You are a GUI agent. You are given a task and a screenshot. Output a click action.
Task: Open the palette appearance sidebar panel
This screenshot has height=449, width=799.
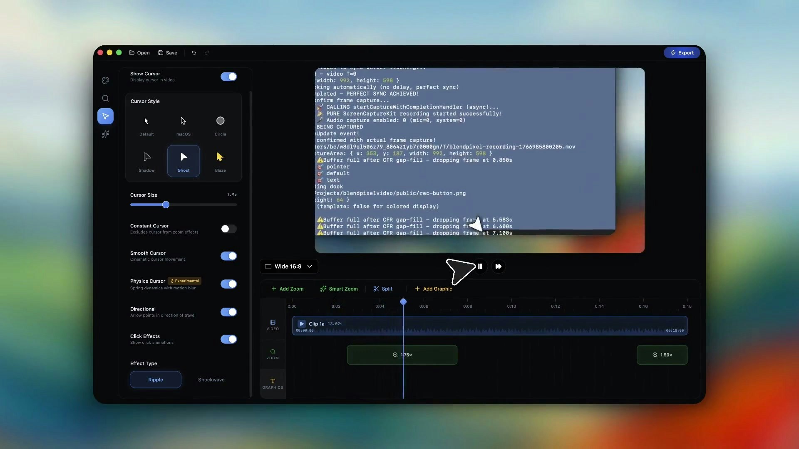[x=105, y=80]
